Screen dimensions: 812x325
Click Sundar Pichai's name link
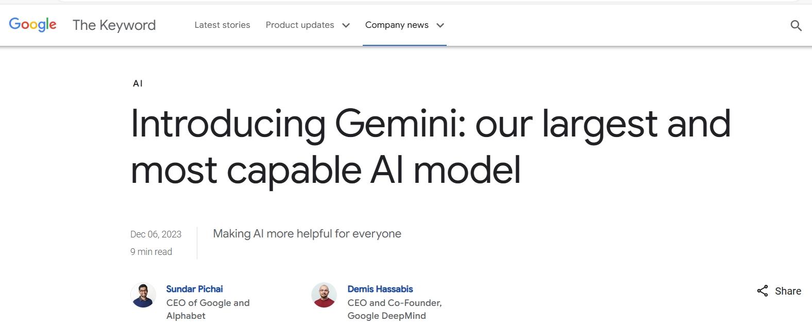tap(194, 288)
